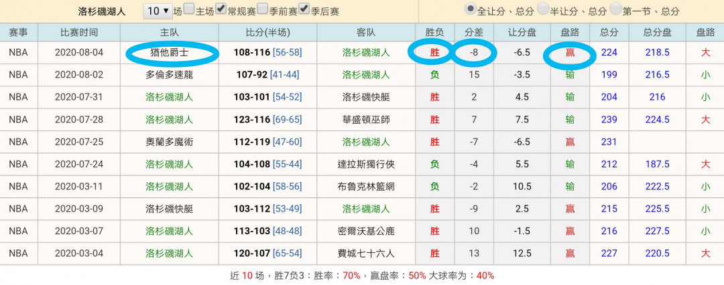The height and width of the screenshot is (285, 724).
Task: Open the 洛杉磯快艇 away team on 2020-07-31
Action: [366, 97]
